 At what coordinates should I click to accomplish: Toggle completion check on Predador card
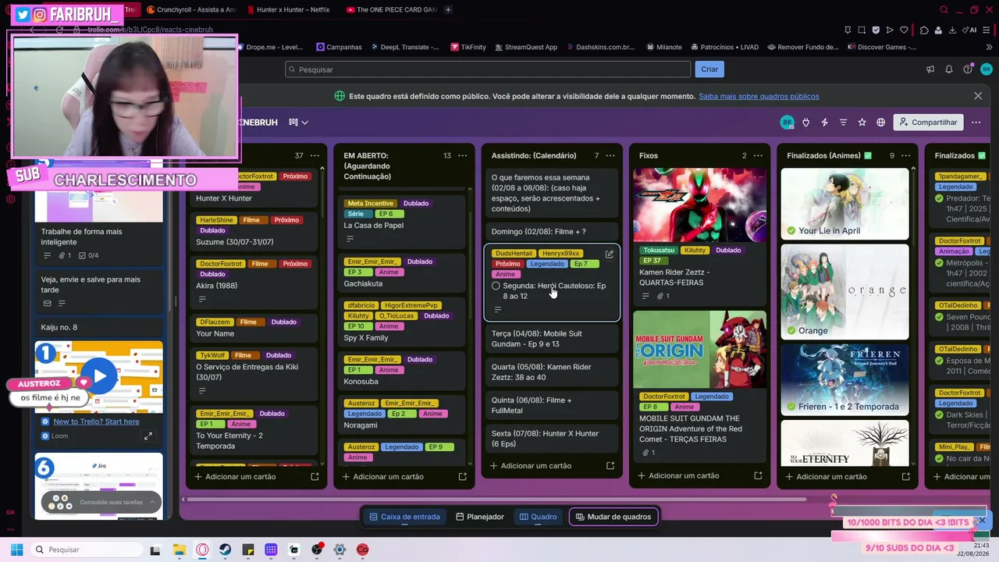pos(940,198)
